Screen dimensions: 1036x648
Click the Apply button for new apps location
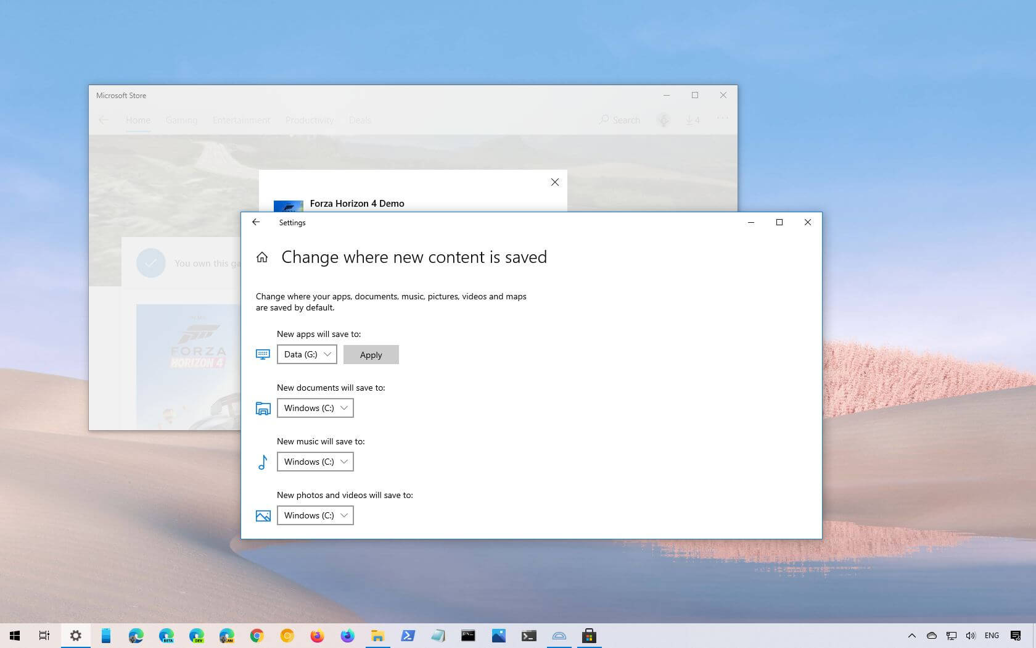[371, 354]
